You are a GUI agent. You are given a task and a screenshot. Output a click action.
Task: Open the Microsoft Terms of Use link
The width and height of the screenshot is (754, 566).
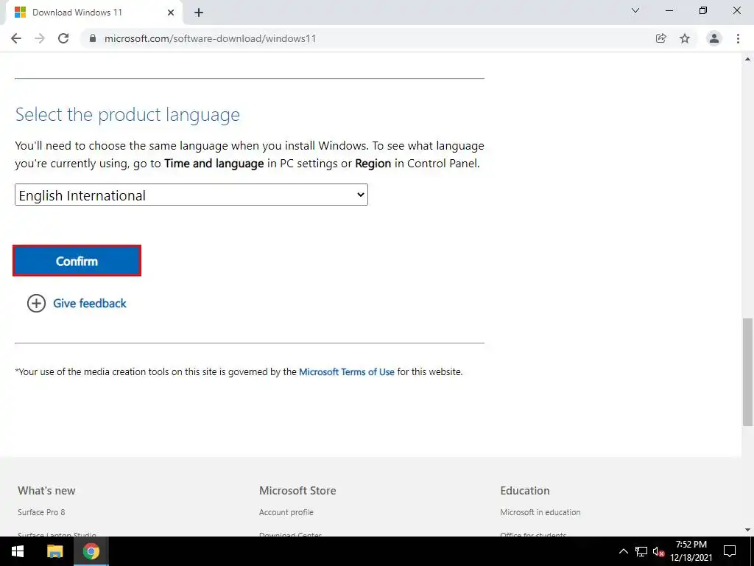pos(347,372)
